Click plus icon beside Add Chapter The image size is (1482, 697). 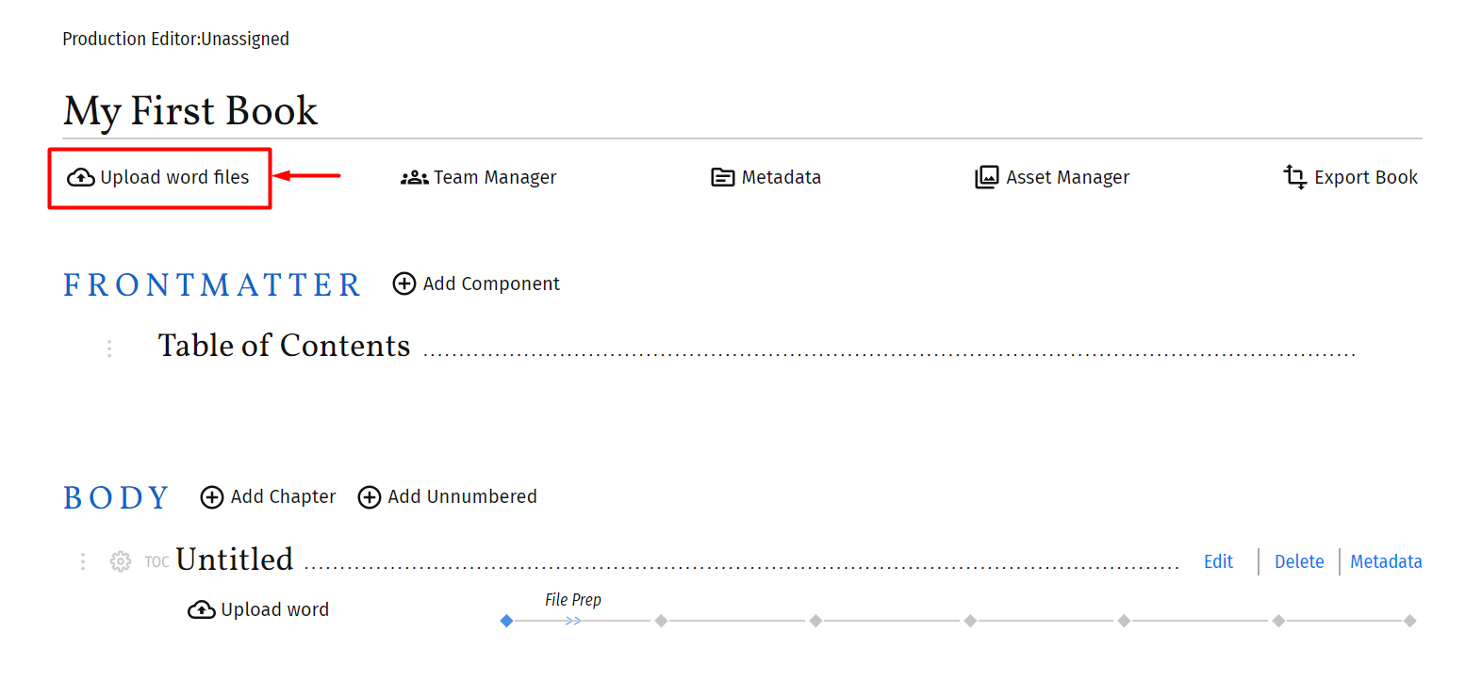pos(212,497)
